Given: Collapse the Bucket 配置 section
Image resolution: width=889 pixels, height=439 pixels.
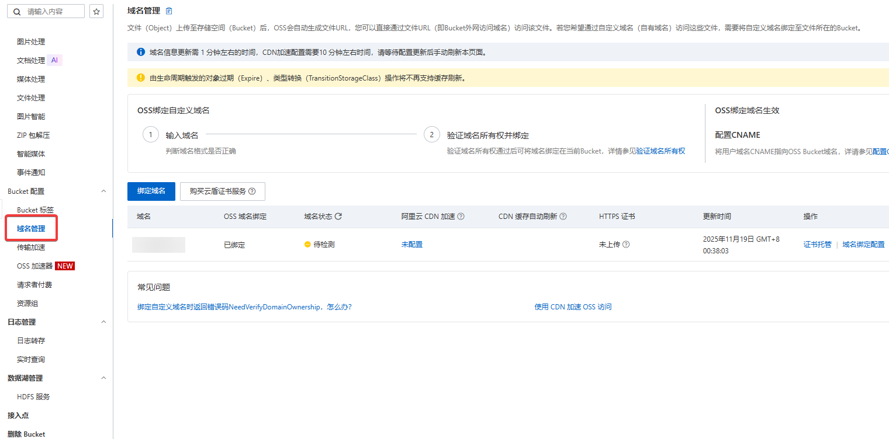Looking at the screenshot, I should click(103, 191).
